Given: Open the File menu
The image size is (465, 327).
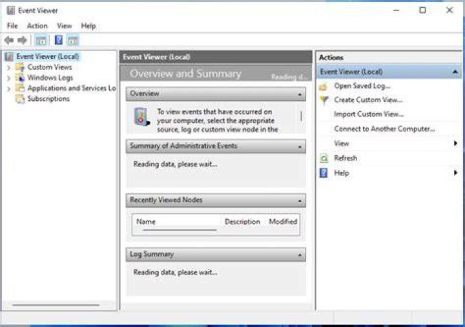Looking at the screenshot, I should (12, 26).
